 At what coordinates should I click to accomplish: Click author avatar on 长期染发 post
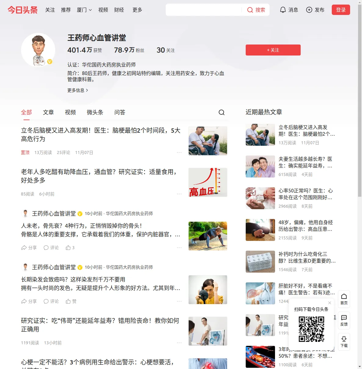pos(25,267)
